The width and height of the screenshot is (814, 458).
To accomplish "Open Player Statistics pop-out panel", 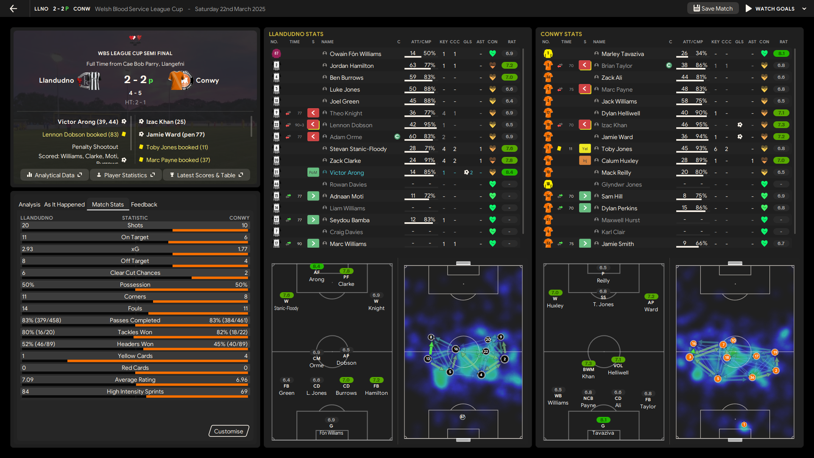I will pos(125,175).
